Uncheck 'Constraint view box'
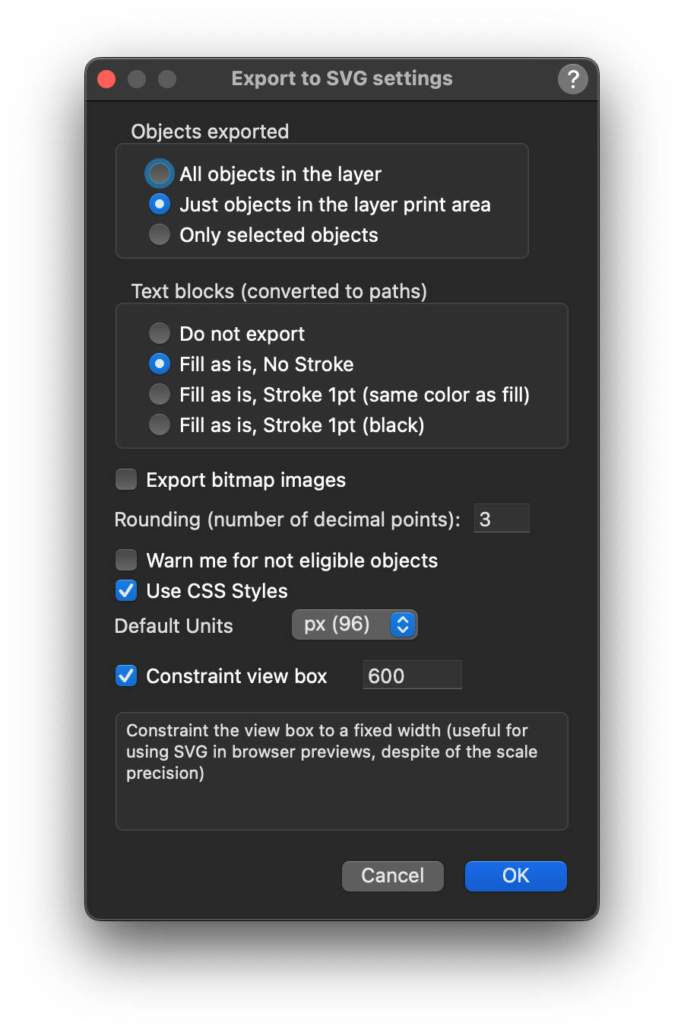 (x=125, y=675)
